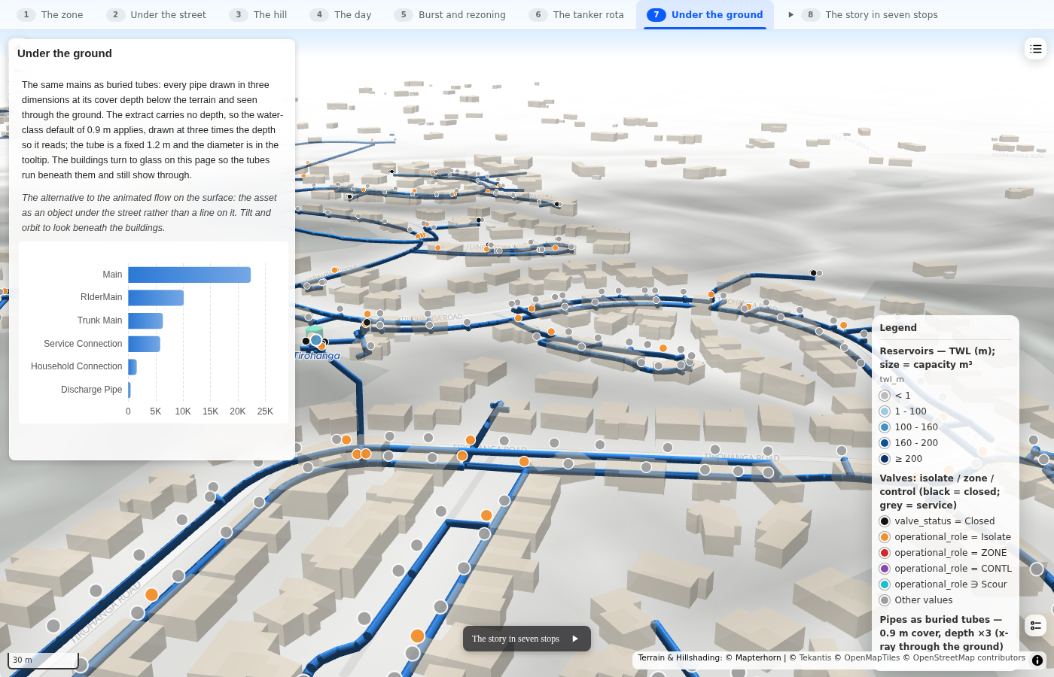Open the map attribution info icon

[1037, 660]
